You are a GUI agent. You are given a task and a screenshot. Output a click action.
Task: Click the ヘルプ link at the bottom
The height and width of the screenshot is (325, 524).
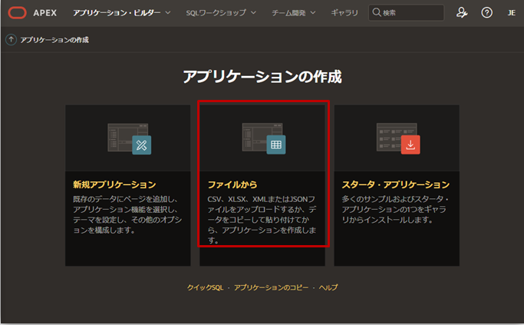(x=328, y=287)
